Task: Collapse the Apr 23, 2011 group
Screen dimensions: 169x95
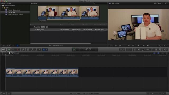Action: pyautogui.click(x=31, y=27)
